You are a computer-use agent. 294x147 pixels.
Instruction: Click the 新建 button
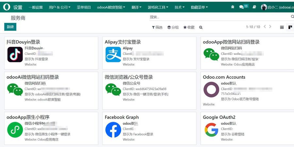click(10, 27)
